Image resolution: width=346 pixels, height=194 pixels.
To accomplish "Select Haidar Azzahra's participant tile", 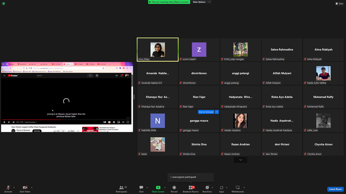I will [x=241, y=121].
